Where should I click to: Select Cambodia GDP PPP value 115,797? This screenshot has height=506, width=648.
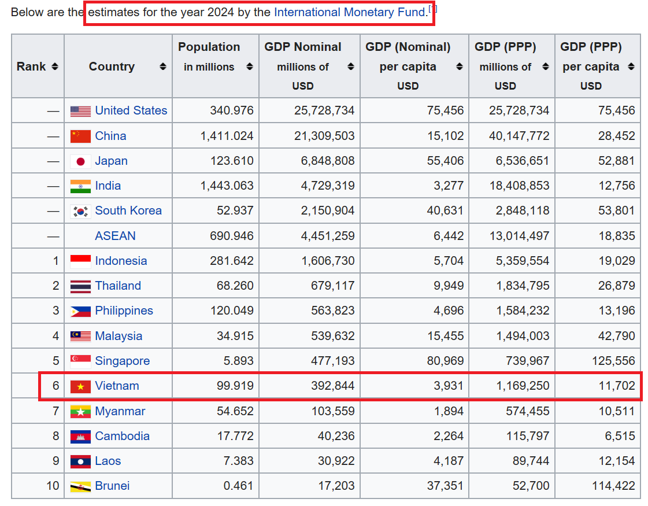(x=528, y=436)
